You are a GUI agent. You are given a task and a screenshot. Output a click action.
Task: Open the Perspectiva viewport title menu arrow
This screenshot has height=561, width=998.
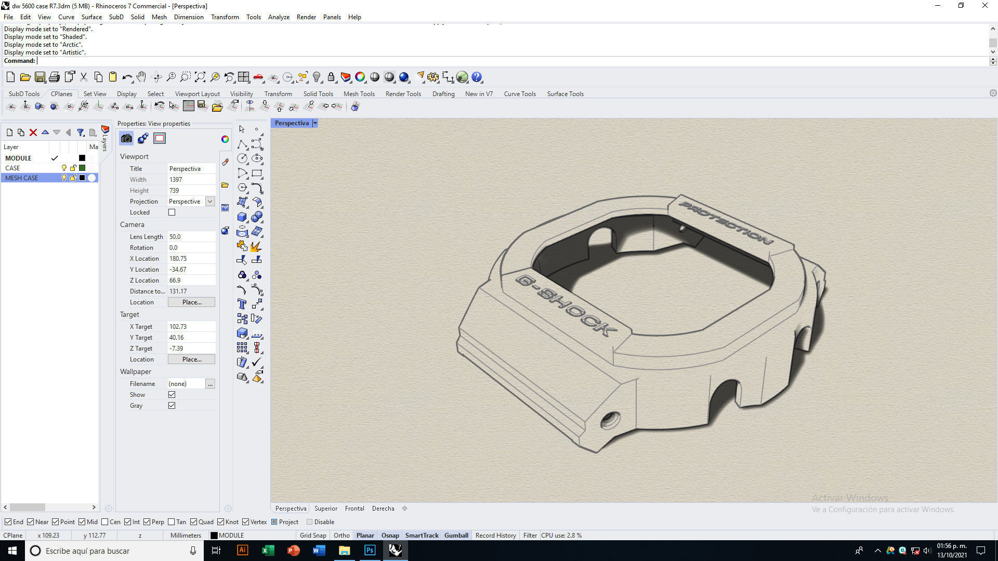tap(315, 123)
